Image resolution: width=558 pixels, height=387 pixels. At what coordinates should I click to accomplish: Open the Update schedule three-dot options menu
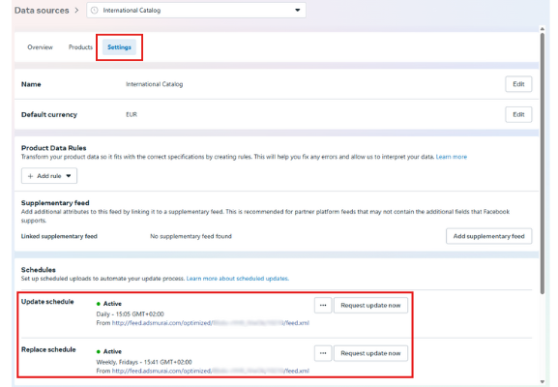click(323, 305)
